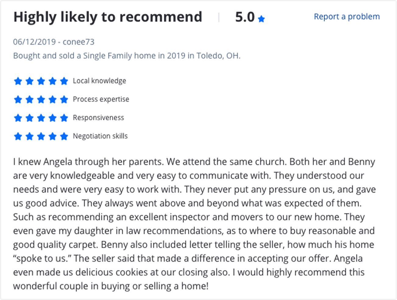Click the Report a problem link

[x=347, y=16]
